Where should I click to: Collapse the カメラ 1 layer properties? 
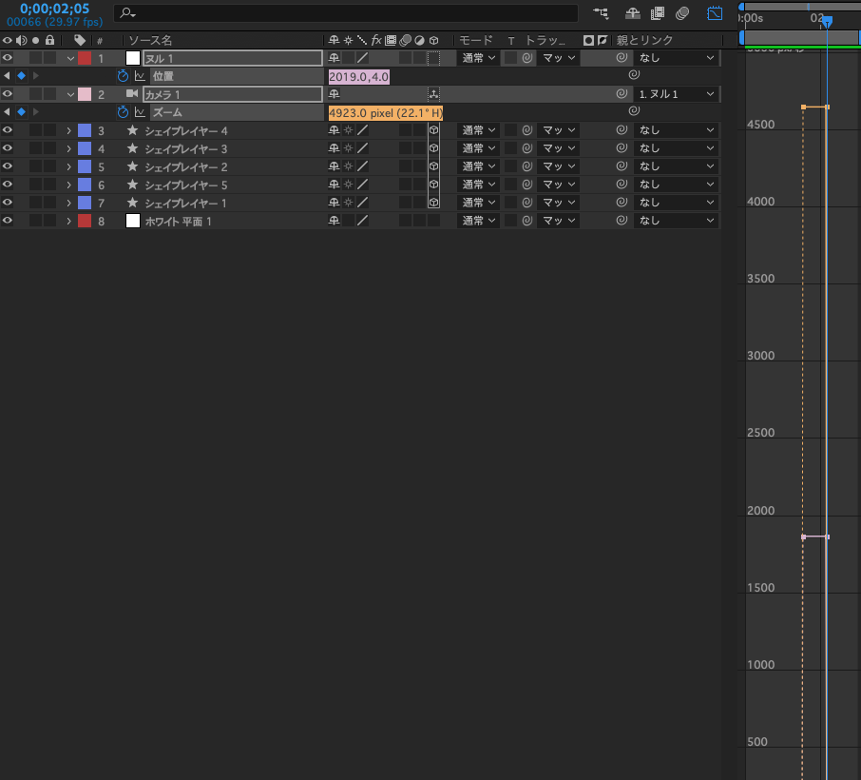pyautogui.click(x=70, y=94)
